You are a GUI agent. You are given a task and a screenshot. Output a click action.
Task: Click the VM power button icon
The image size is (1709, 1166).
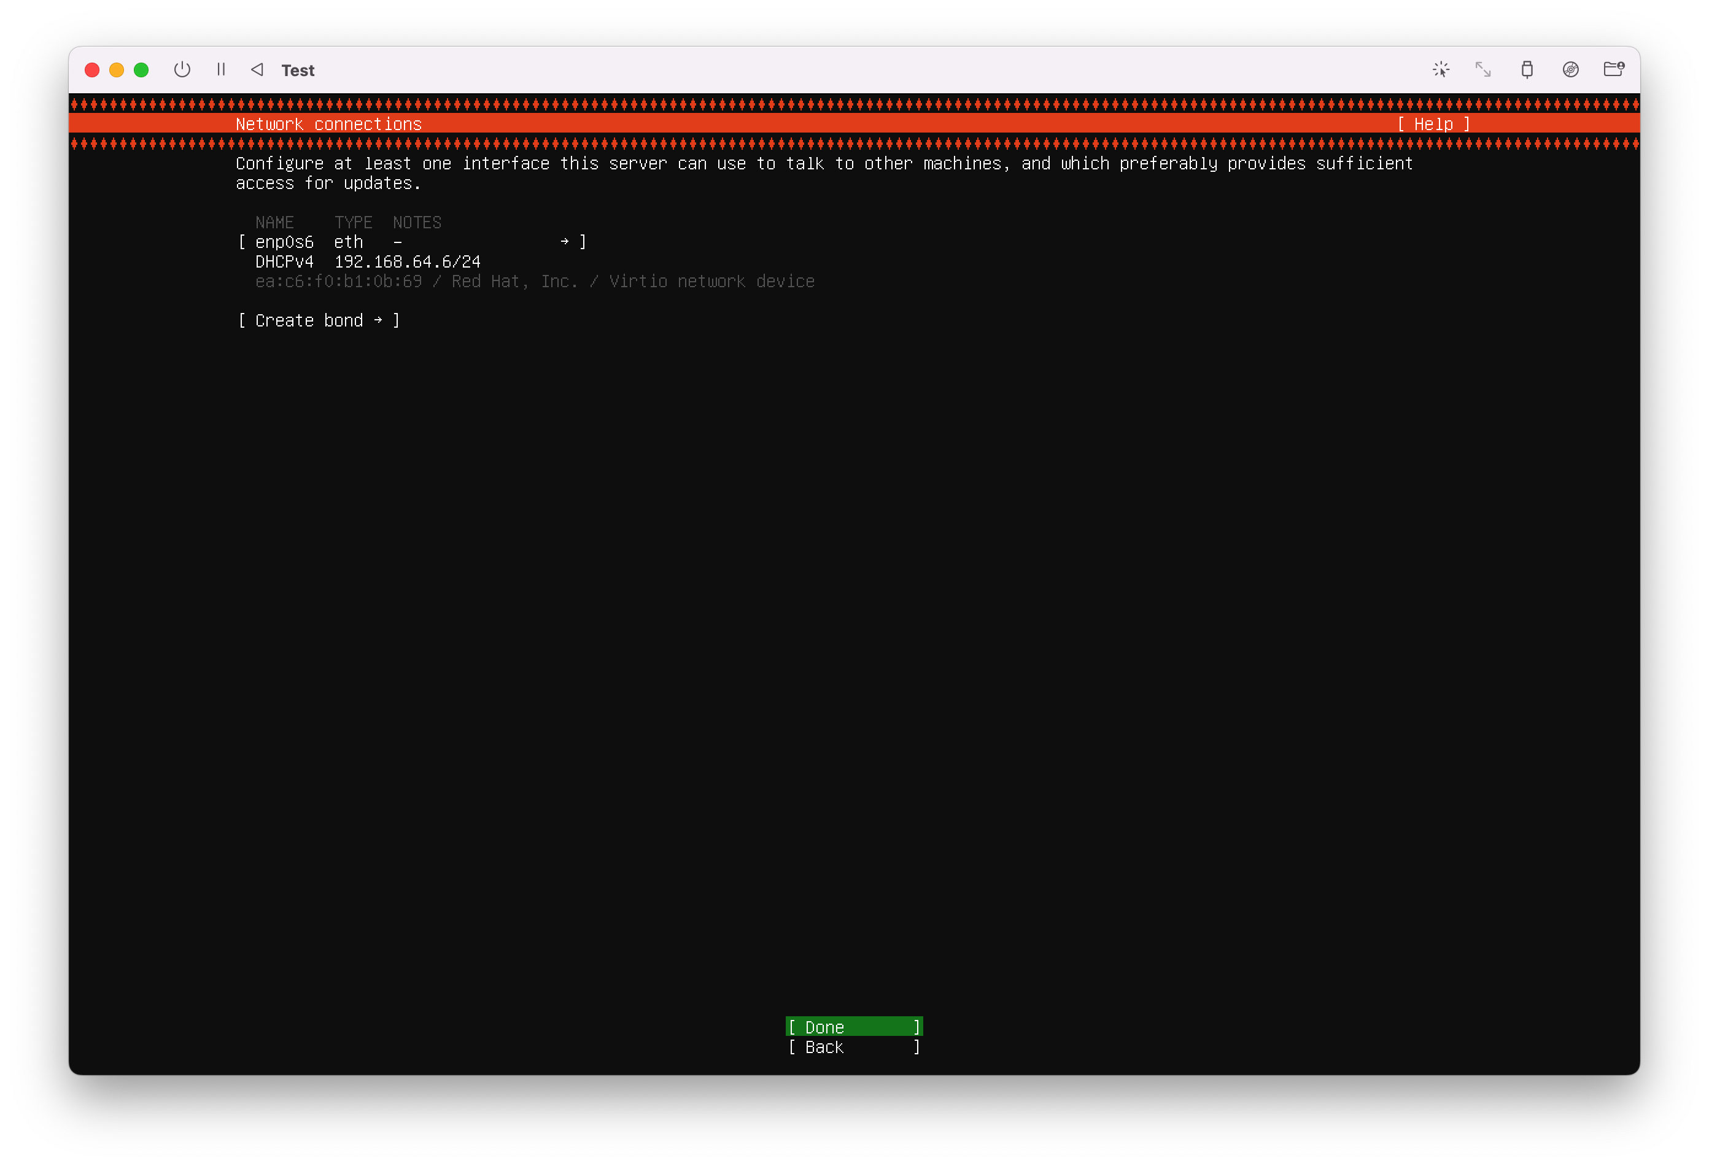182,70
